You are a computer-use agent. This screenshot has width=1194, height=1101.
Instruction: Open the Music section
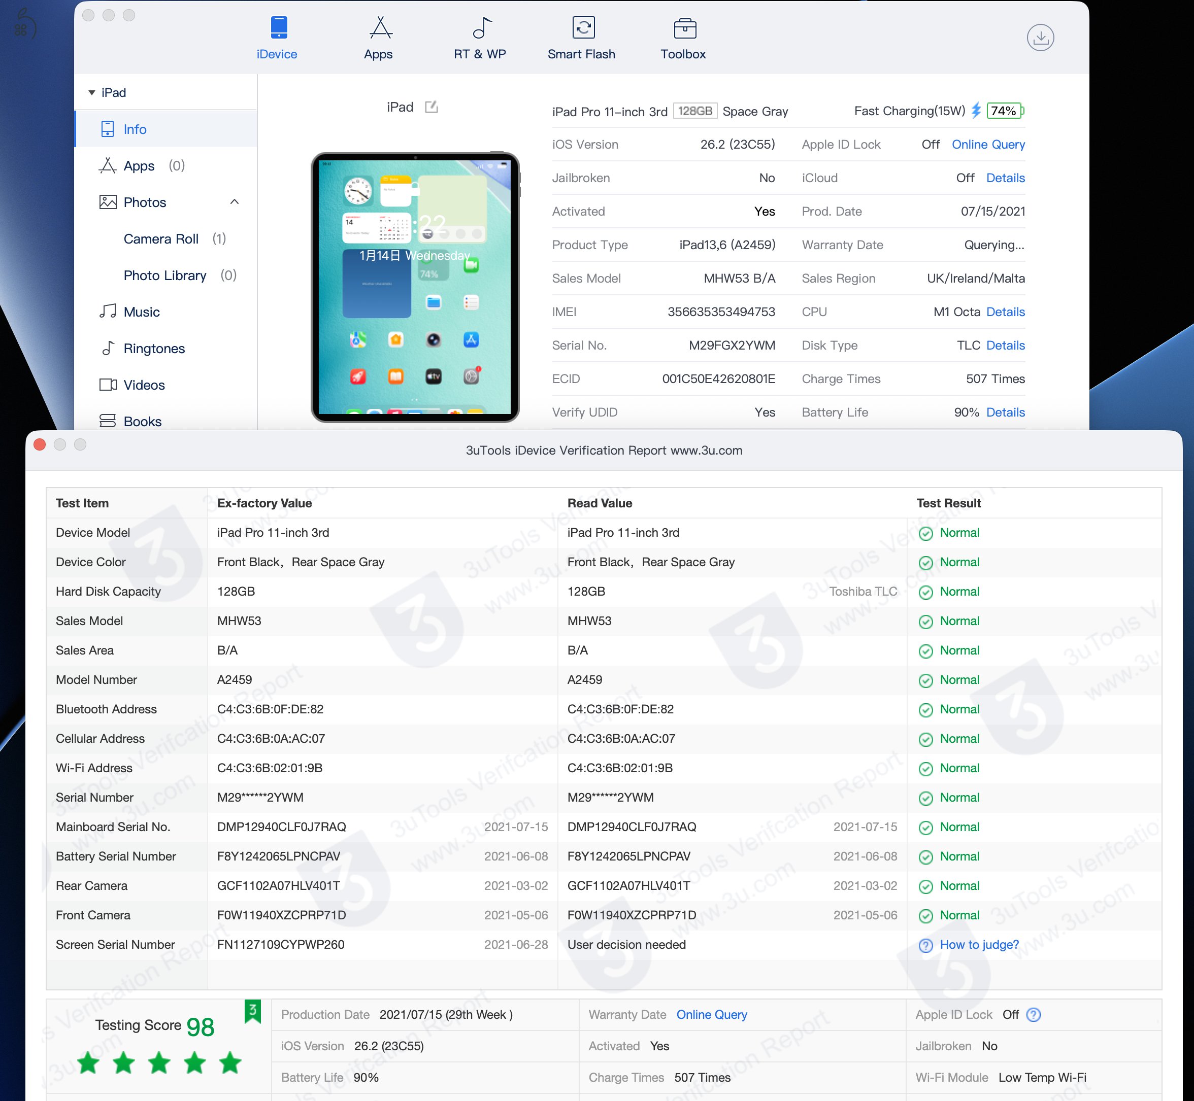pyautogui.click(x=141, y=312)
